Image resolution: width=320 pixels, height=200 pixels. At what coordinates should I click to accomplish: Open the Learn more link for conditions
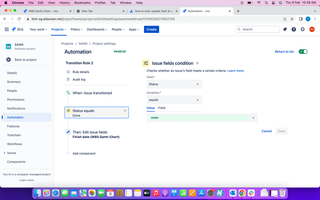tap(236, 71)
